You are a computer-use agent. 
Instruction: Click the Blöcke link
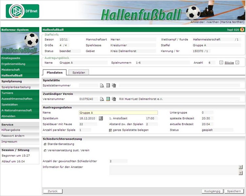229,62
